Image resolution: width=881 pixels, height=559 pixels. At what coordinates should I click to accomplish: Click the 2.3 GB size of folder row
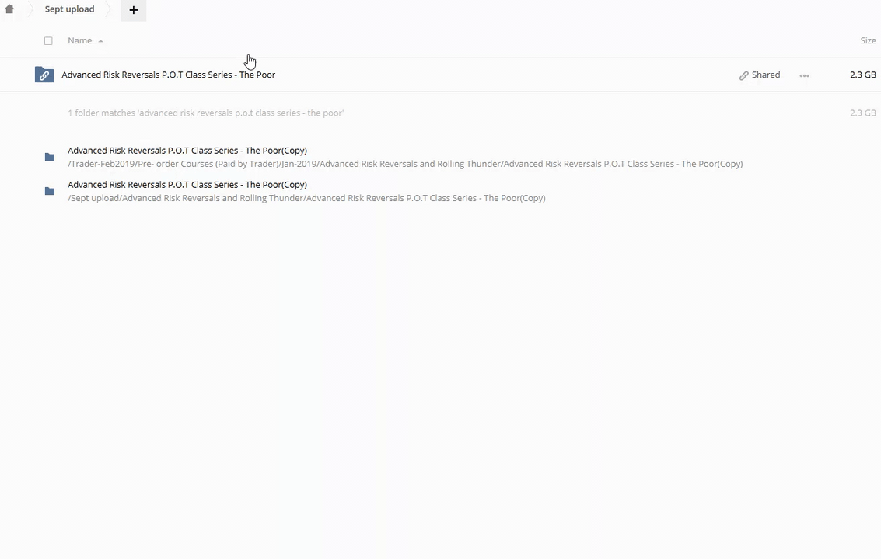pyautogui.click(x=862, y=75)
